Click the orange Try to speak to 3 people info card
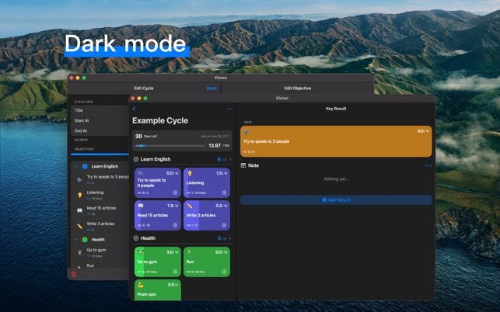The height and width of the screenshot is (312, 500). 336,141
